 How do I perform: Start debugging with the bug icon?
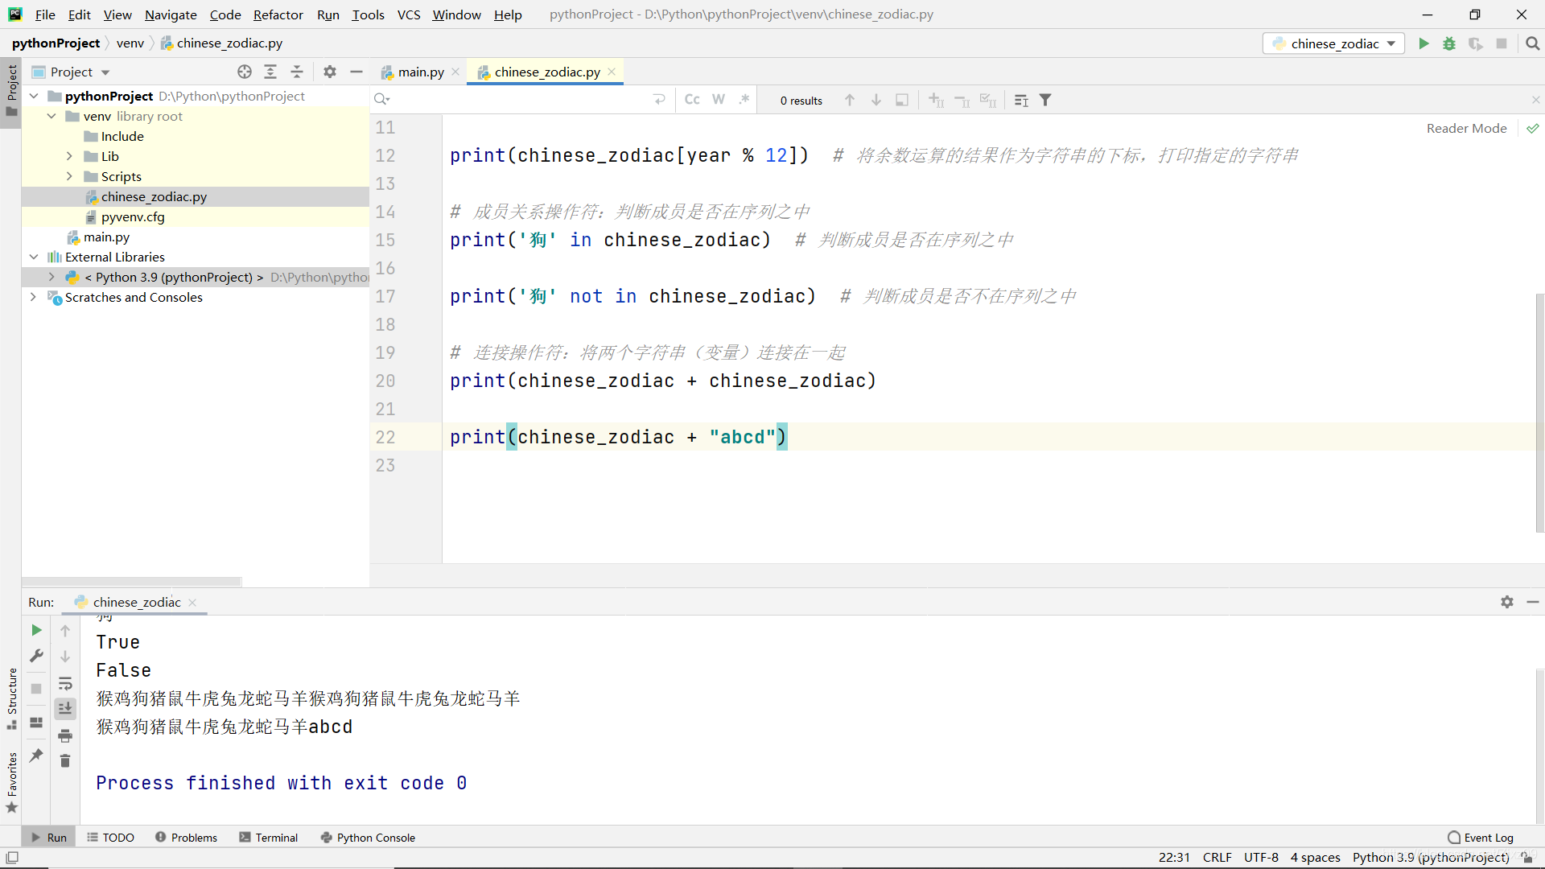pos(1449,43)
